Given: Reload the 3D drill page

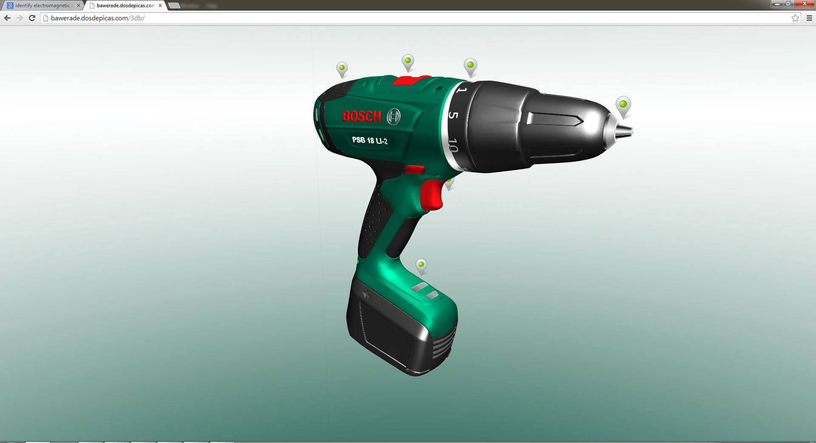Looking at the screenshot, I should (32, 18).
